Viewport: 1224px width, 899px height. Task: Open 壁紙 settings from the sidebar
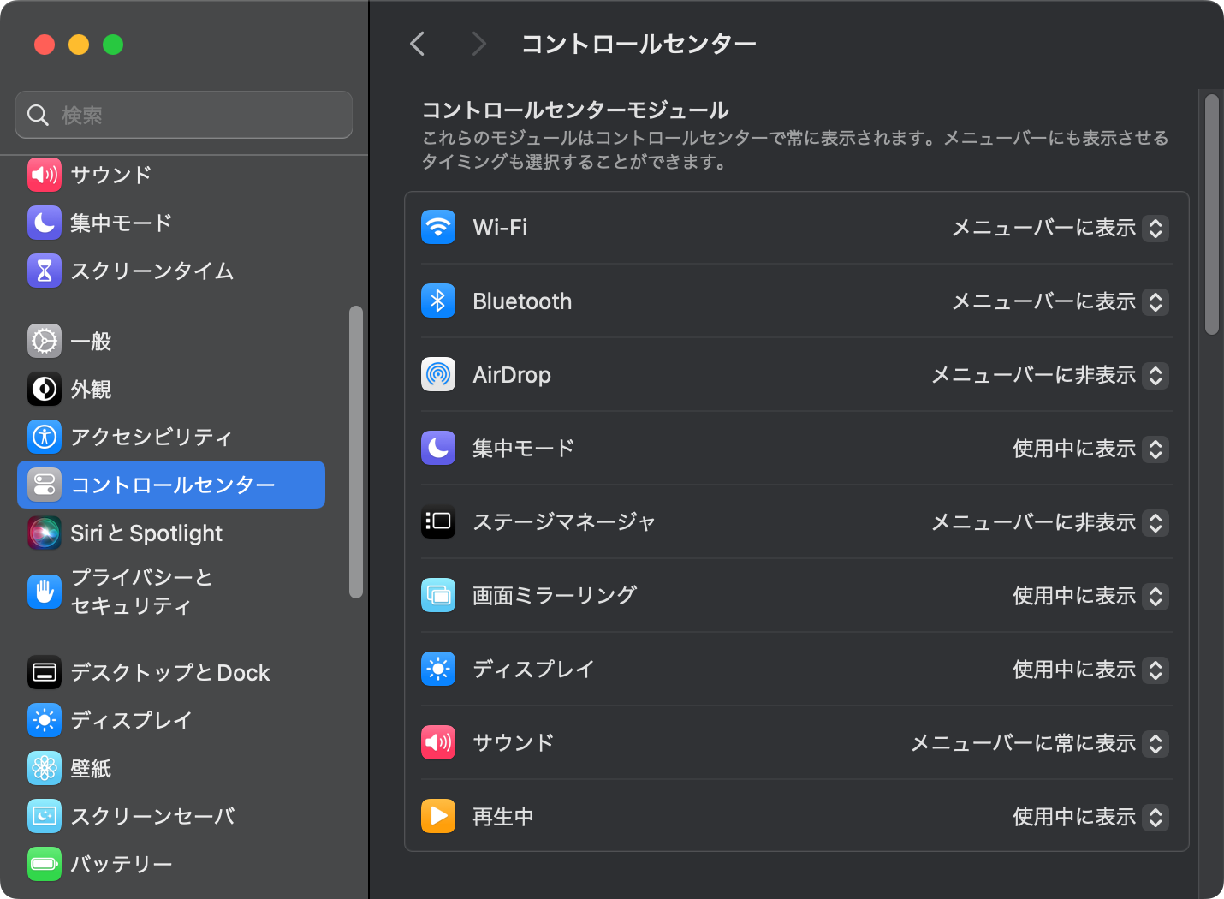click(x=90, y=768)
